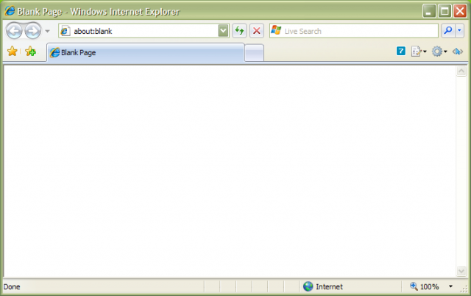Click into the Live Search box
Screen dimensions: 471x296
click(353, 31)
